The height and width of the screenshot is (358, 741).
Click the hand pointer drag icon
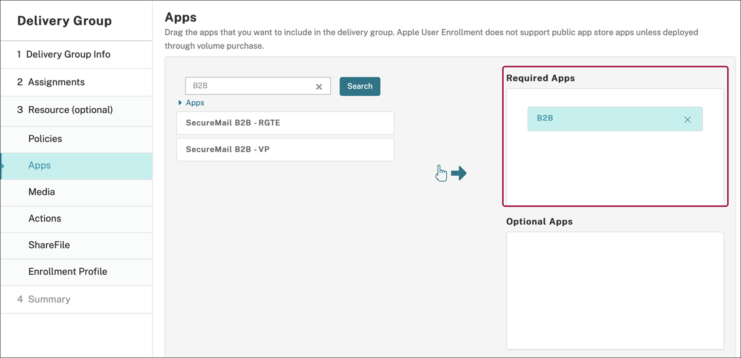441,173
